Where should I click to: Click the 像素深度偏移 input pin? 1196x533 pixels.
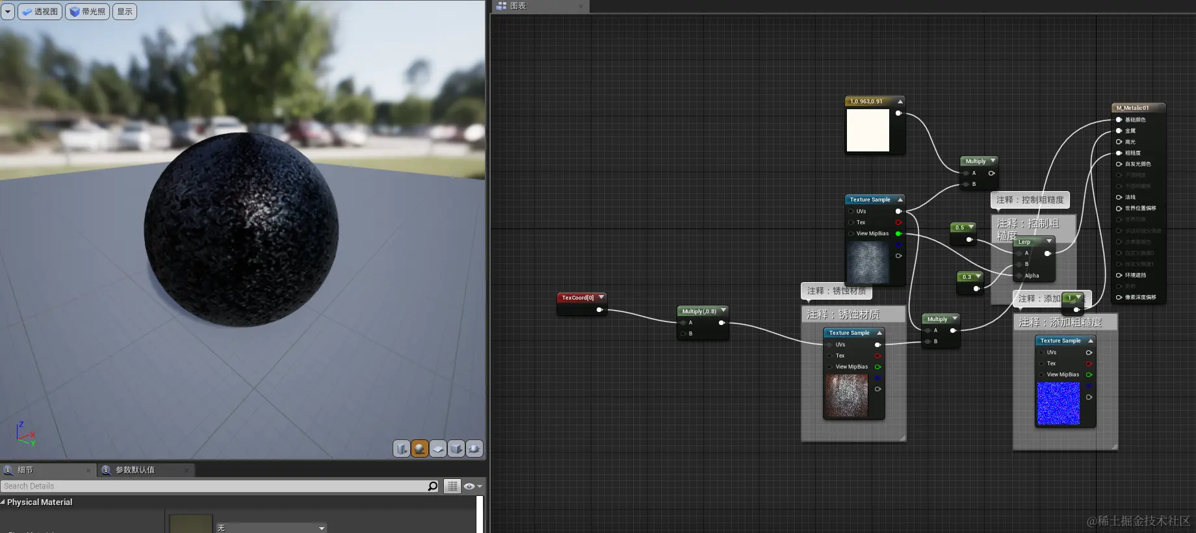[x=1119, y=297]
